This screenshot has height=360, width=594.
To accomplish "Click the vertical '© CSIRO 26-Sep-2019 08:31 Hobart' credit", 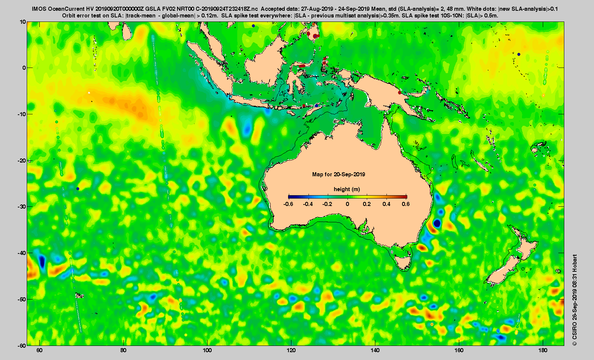I will point(575,300).
